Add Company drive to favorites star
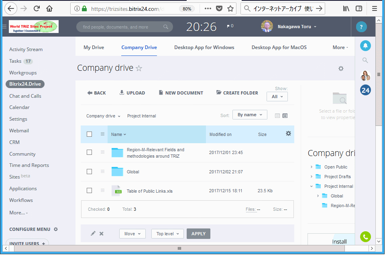Screen dimensions: 385x255 point(139,68)
